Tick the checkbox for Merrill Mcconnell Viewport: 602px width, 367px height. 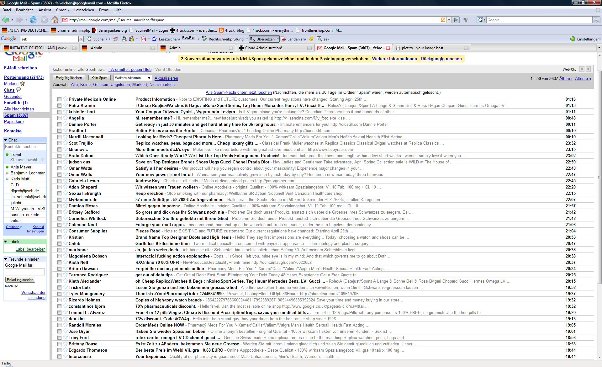click(x=59, y=137)
